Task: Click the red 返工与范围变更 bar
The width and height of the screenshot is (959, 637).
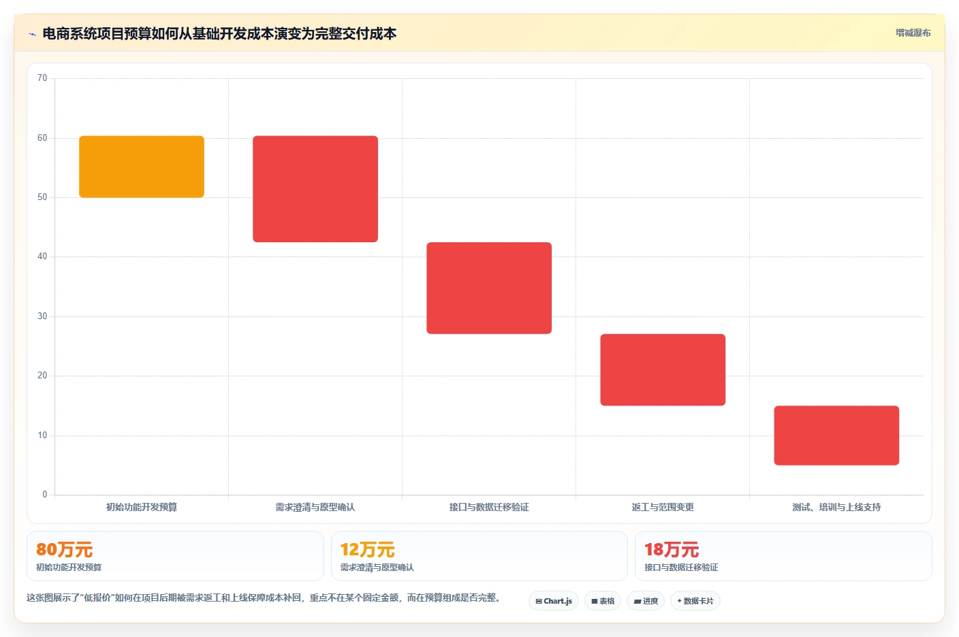Action: tap(663, 370)
